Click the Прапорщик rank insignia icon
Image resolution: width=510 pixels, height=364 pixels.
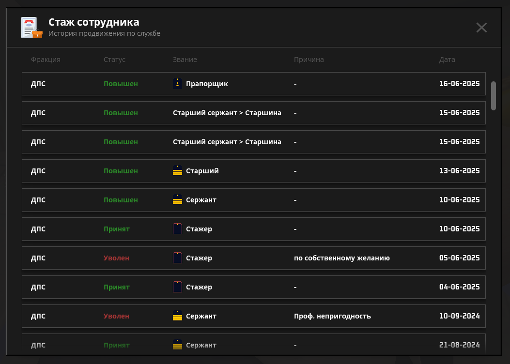tap(177, 84)
